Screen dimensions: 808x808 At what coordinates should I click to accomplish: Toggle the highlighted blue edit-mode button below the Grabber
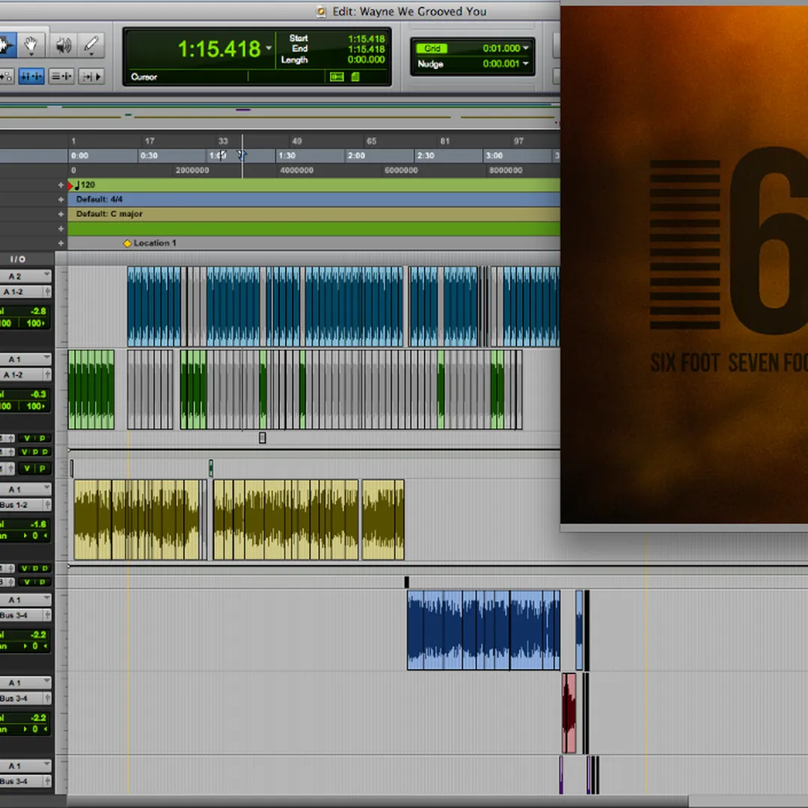click(31, 76)
